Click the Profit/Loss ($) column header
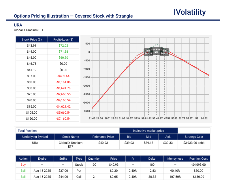The height and width of the screenshot is (189, 226). 63,39
